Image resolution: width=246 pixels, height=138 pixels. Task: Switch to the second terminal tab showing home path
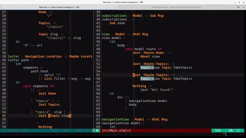[176, 7]
